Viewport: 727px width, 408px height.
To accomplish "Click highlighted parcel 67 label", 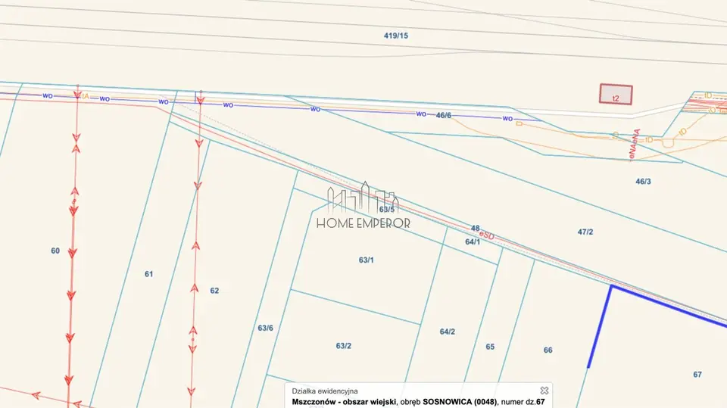I will click(x=697, y=375).
